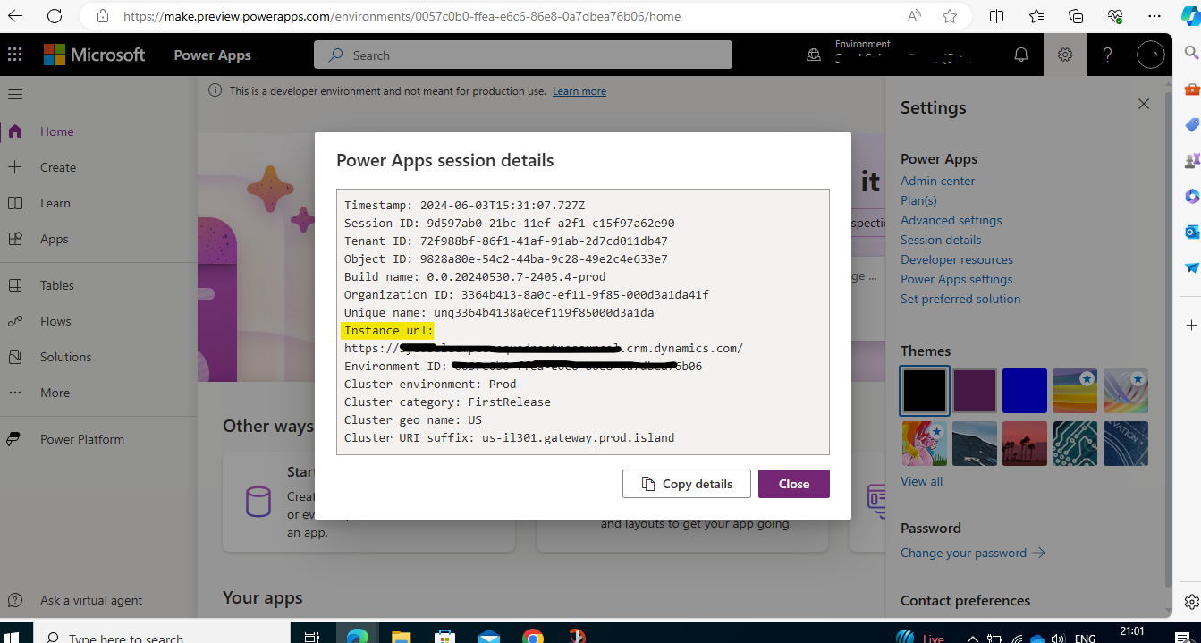Select the unicorn theme thumbnail
Image resolution: width=1201 pixels, height=643 pixels.
924,443
